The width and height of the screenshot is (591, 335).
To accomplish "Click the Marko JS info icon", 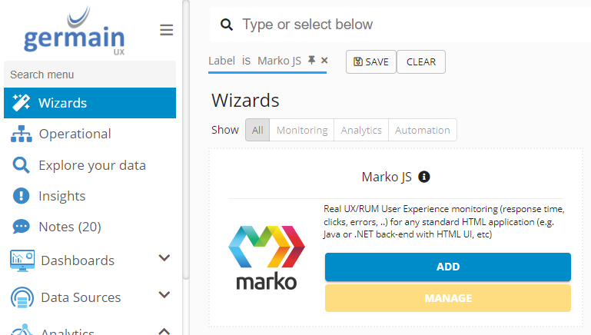I will 424,177.
